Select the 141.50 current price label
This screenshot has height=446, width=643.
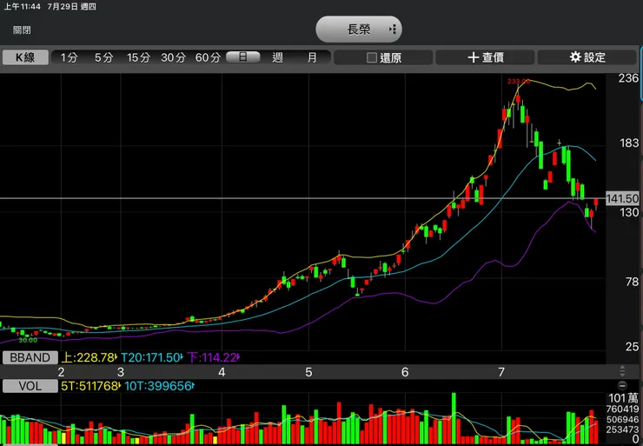[x=622, y=198]
